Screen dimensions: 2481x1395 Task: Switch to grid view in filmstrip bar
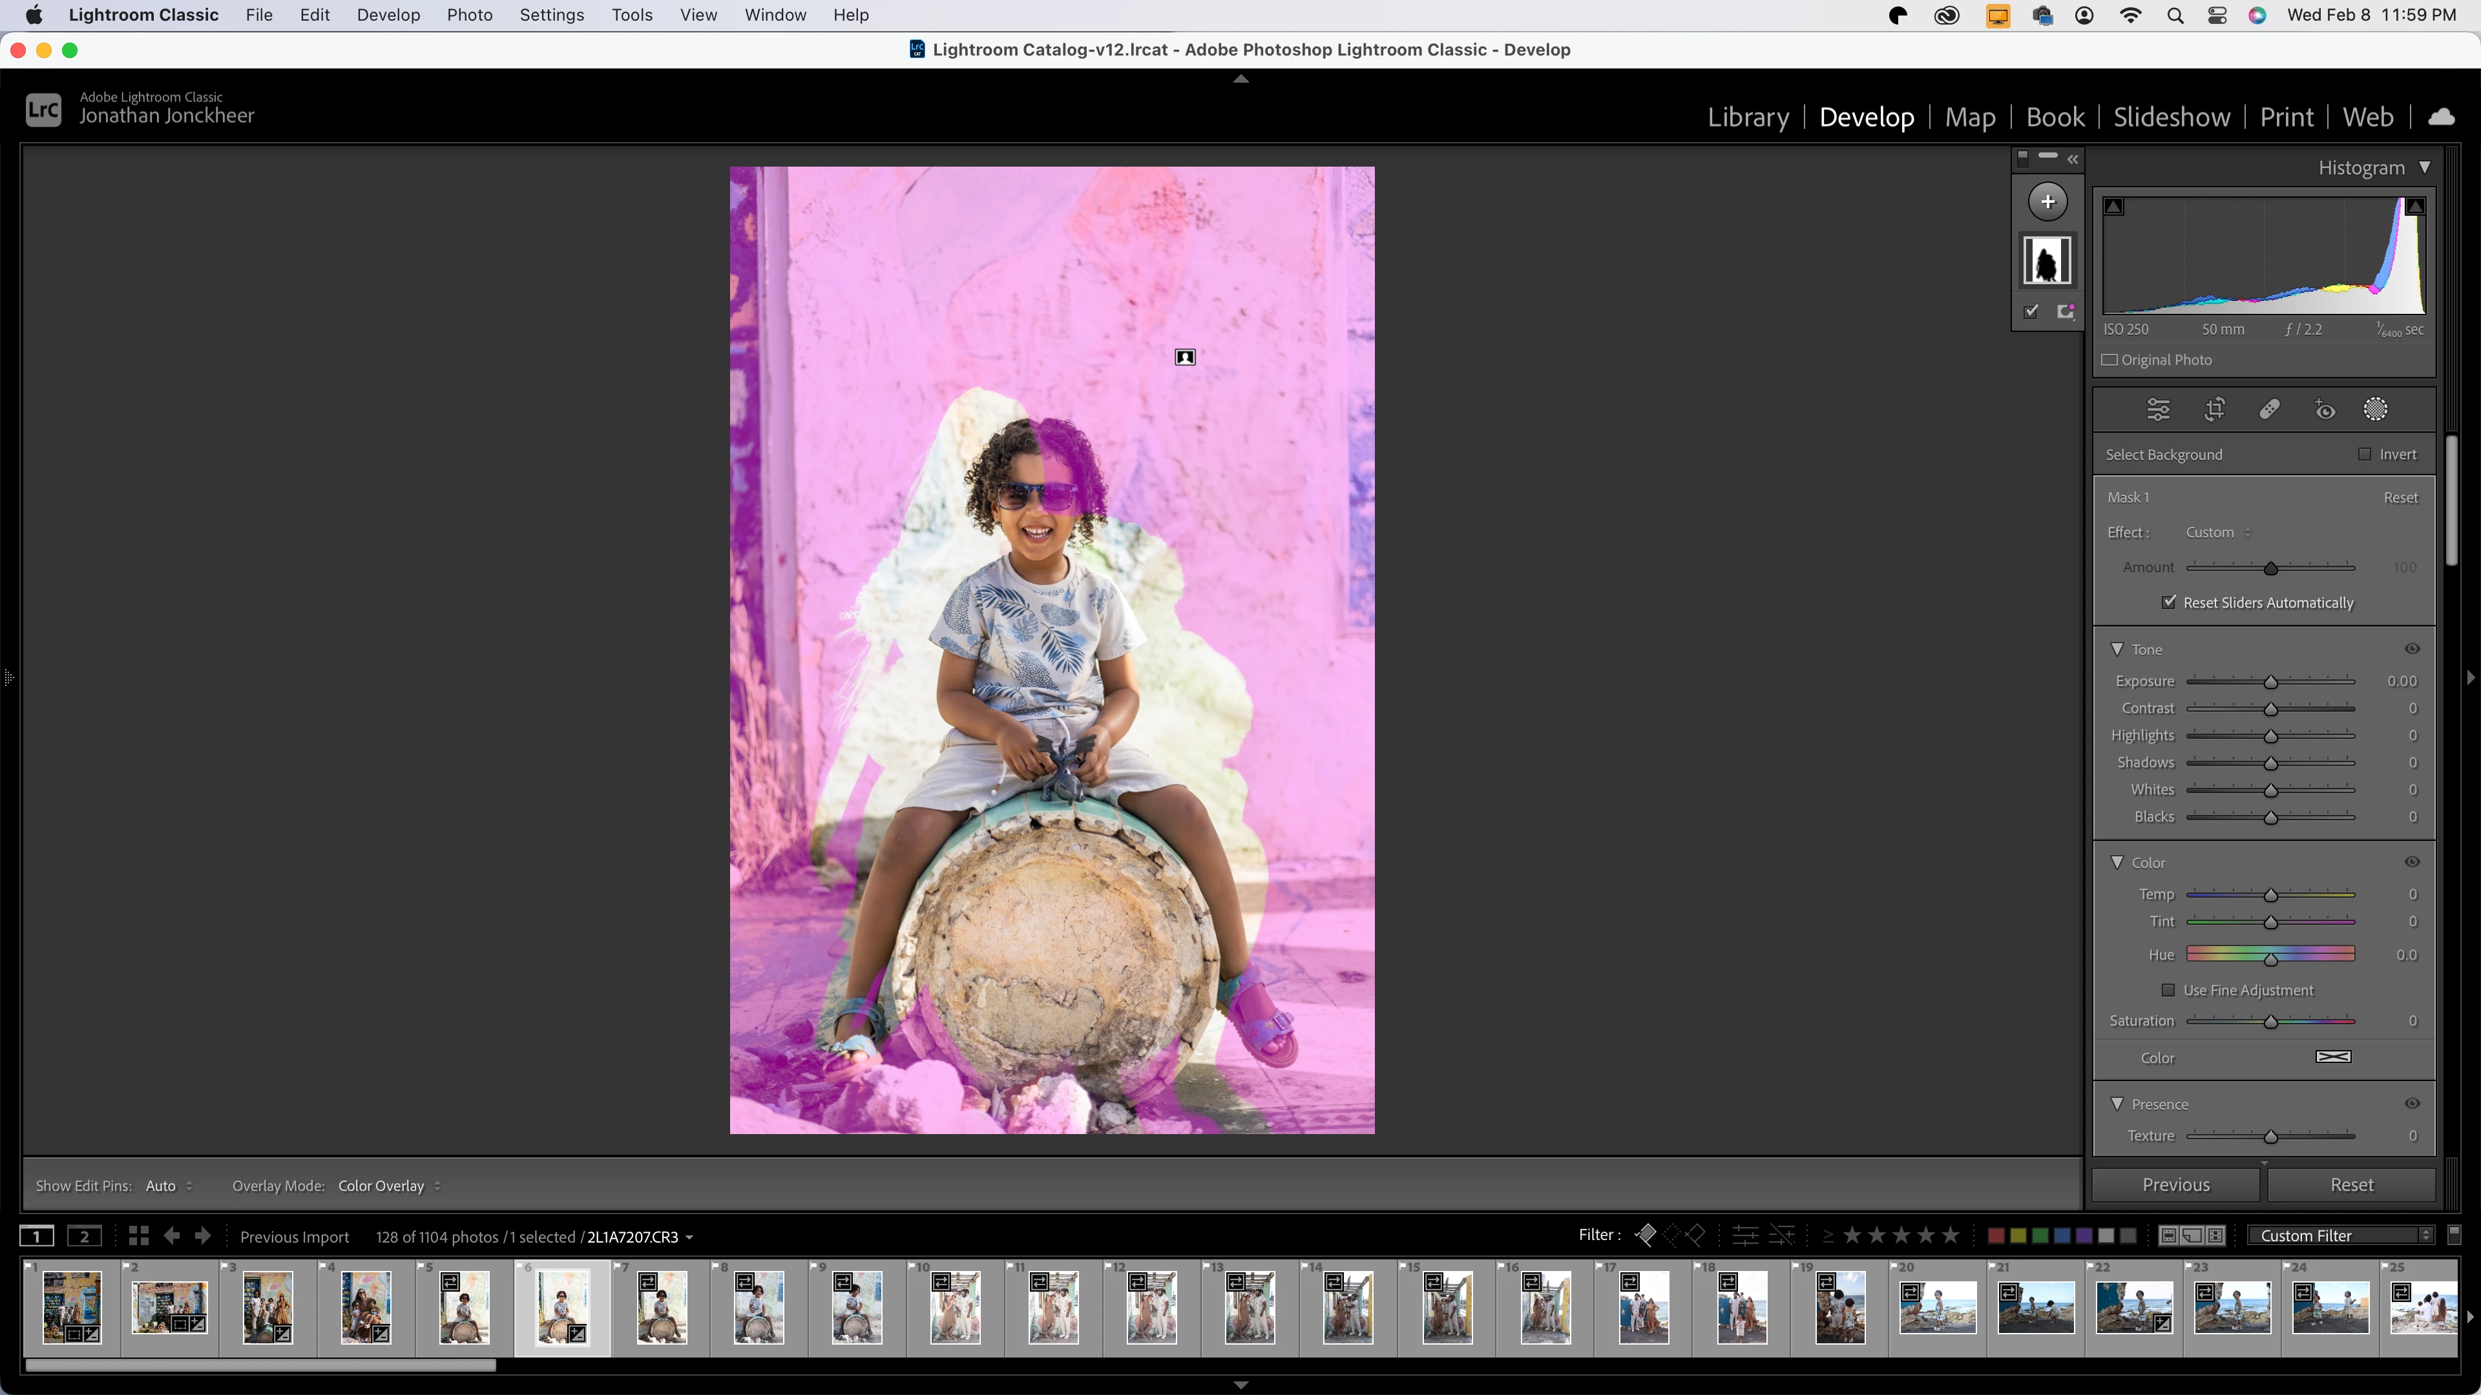pos(139,1236)
